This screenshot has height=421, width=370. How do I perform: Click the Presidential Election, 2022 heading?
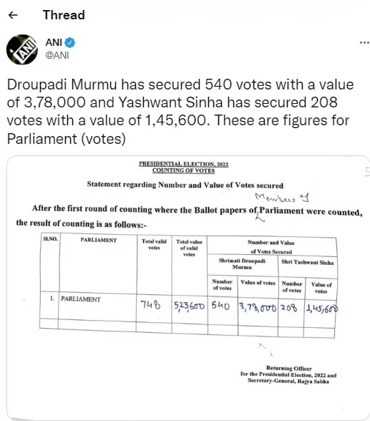coord(183,164)
